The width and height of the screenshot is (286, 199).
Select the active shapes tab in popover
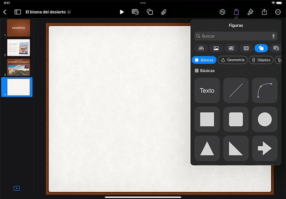click(261, 48)
